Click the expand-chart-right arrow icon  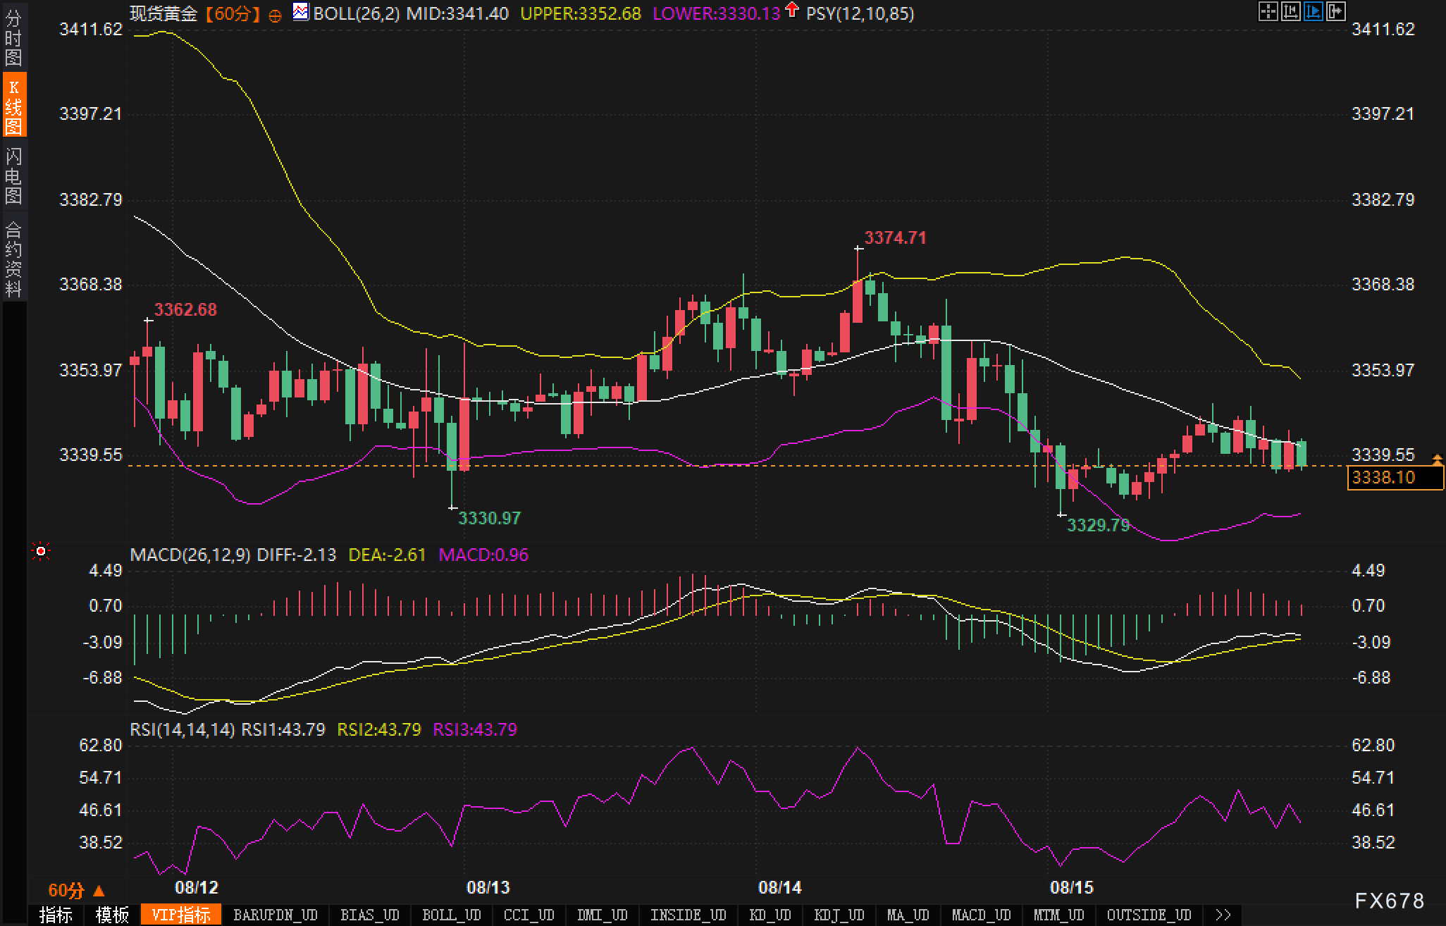tap(1335, 11)
